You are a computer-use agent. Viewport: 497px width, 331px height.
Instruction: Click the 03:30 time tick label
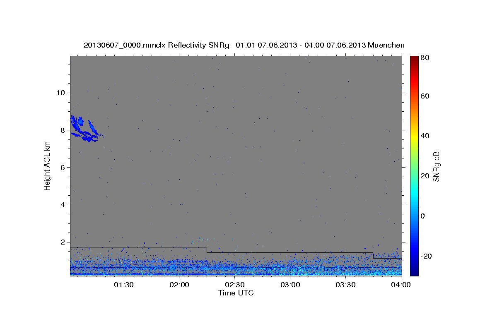(346, 285)
